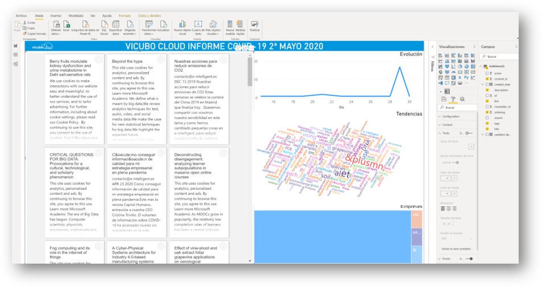Collapse the boletines table tree
This screenshot has width=542, height=287.
[481, 66]
